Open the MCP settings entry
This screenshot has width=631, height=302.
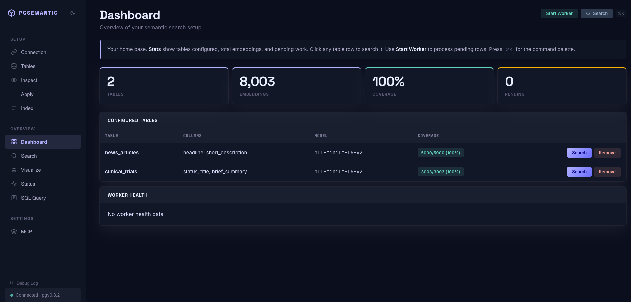26,231
